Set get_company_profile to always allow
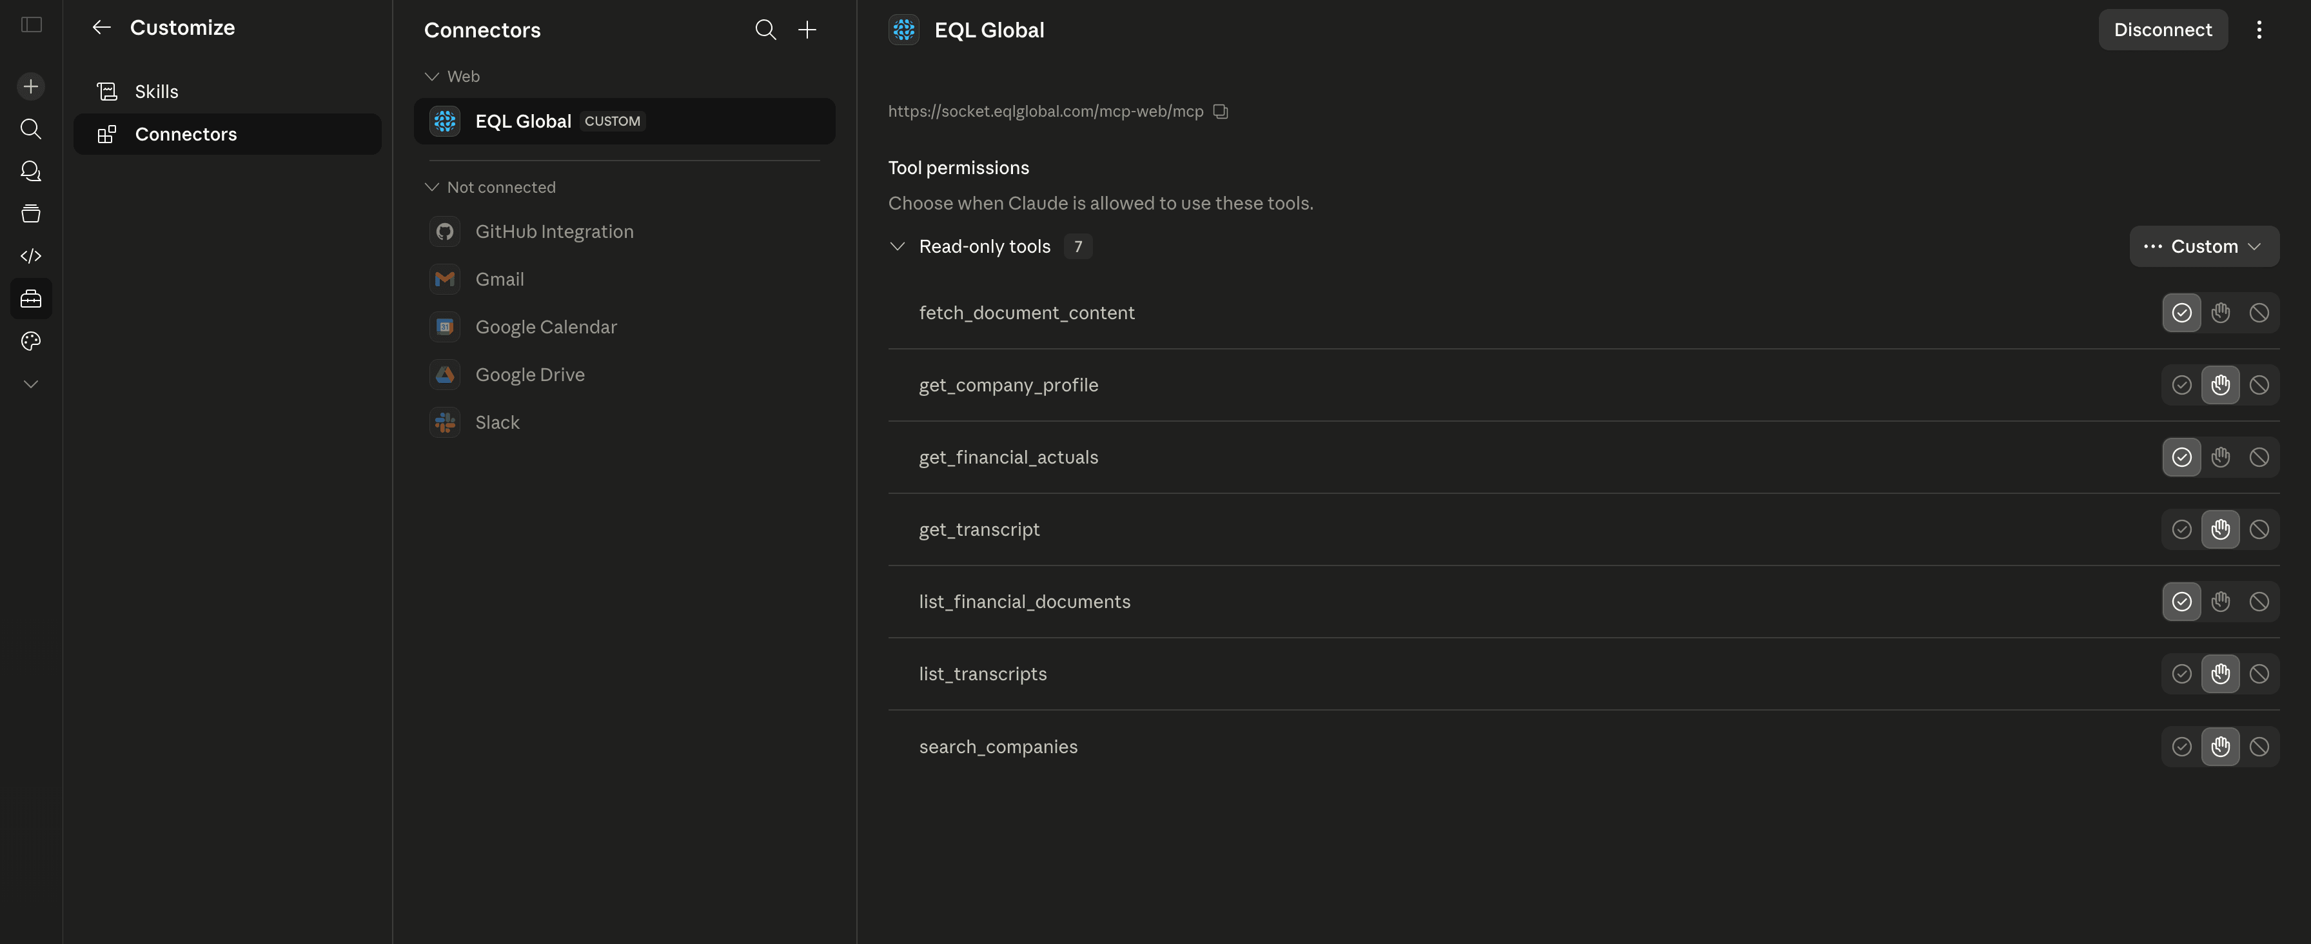This screenshot has width=2311, height=944. point(2182,385)
